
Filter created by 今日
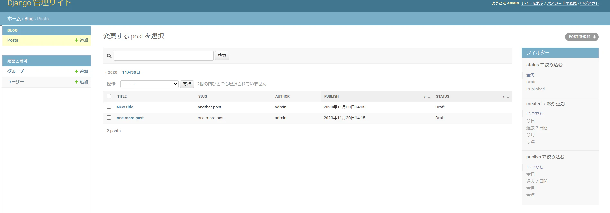point(531,121)
